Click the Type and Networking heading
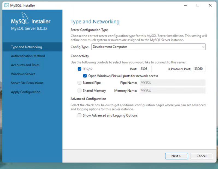 (95, 22)
